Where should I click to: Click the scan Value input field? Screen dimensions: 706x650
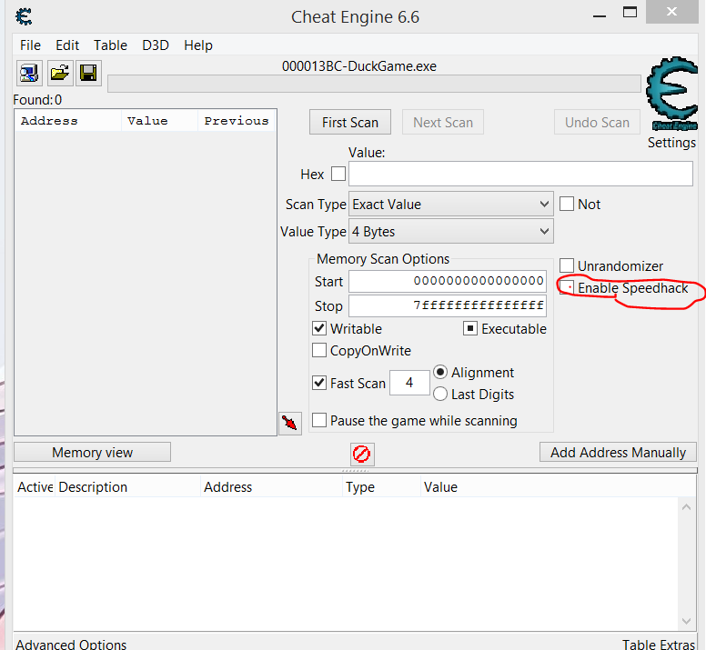520,174
